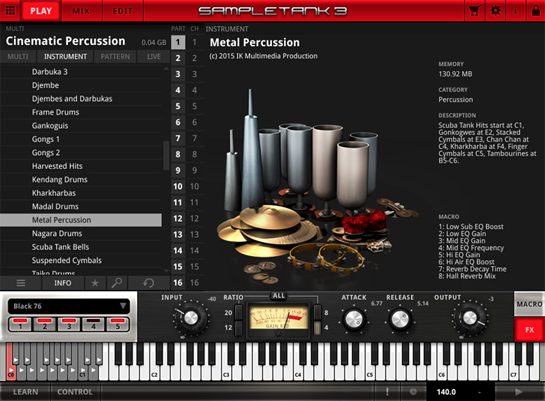The image size is (545, 401).
Task: Click the 140.0 tempo field
Action: click(x=446, y=391)
